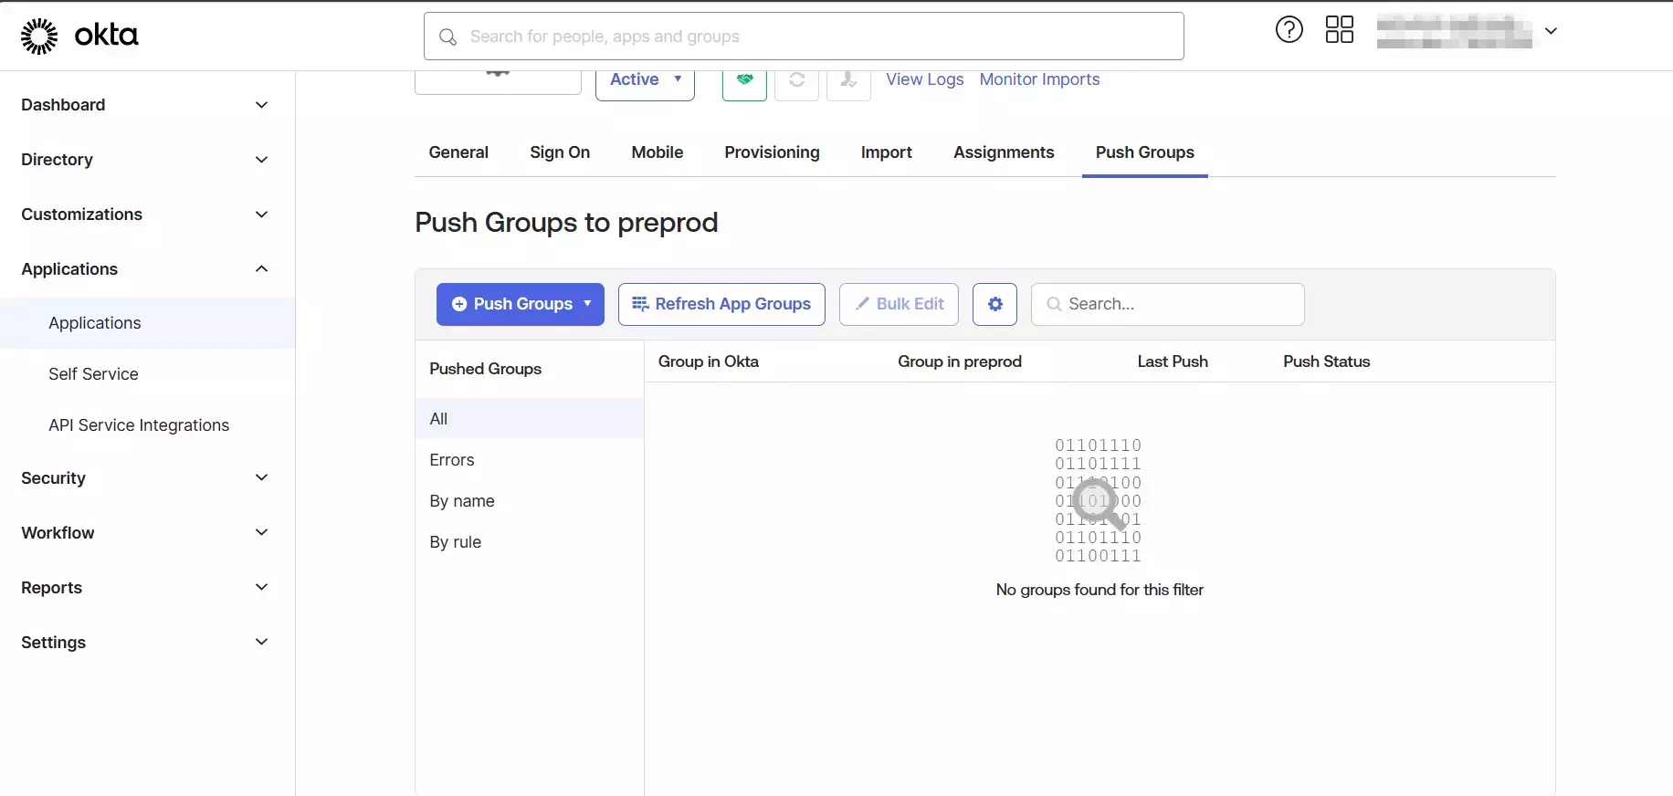The image size is (1673, 796).
Task: Click the Push Status column header
Action: (x=1326, y=361)
